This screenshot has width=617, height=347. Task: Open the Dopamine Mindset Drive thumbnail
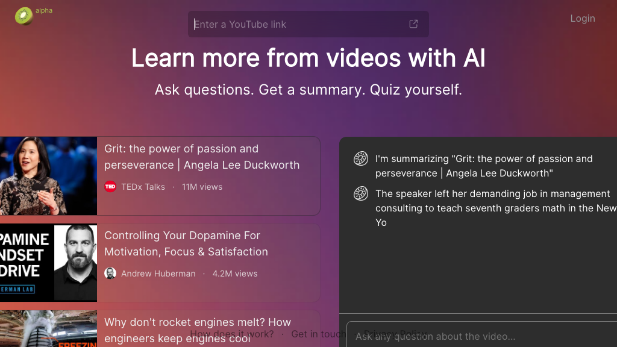(48, 263)
